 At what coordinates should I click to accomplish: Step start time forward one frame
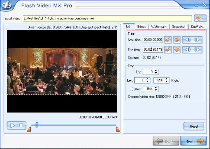197,40
